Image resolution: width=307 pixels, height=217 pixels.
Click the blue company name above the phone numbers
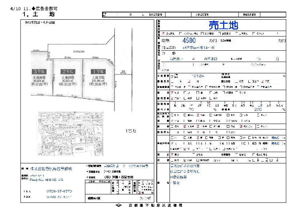51,169
